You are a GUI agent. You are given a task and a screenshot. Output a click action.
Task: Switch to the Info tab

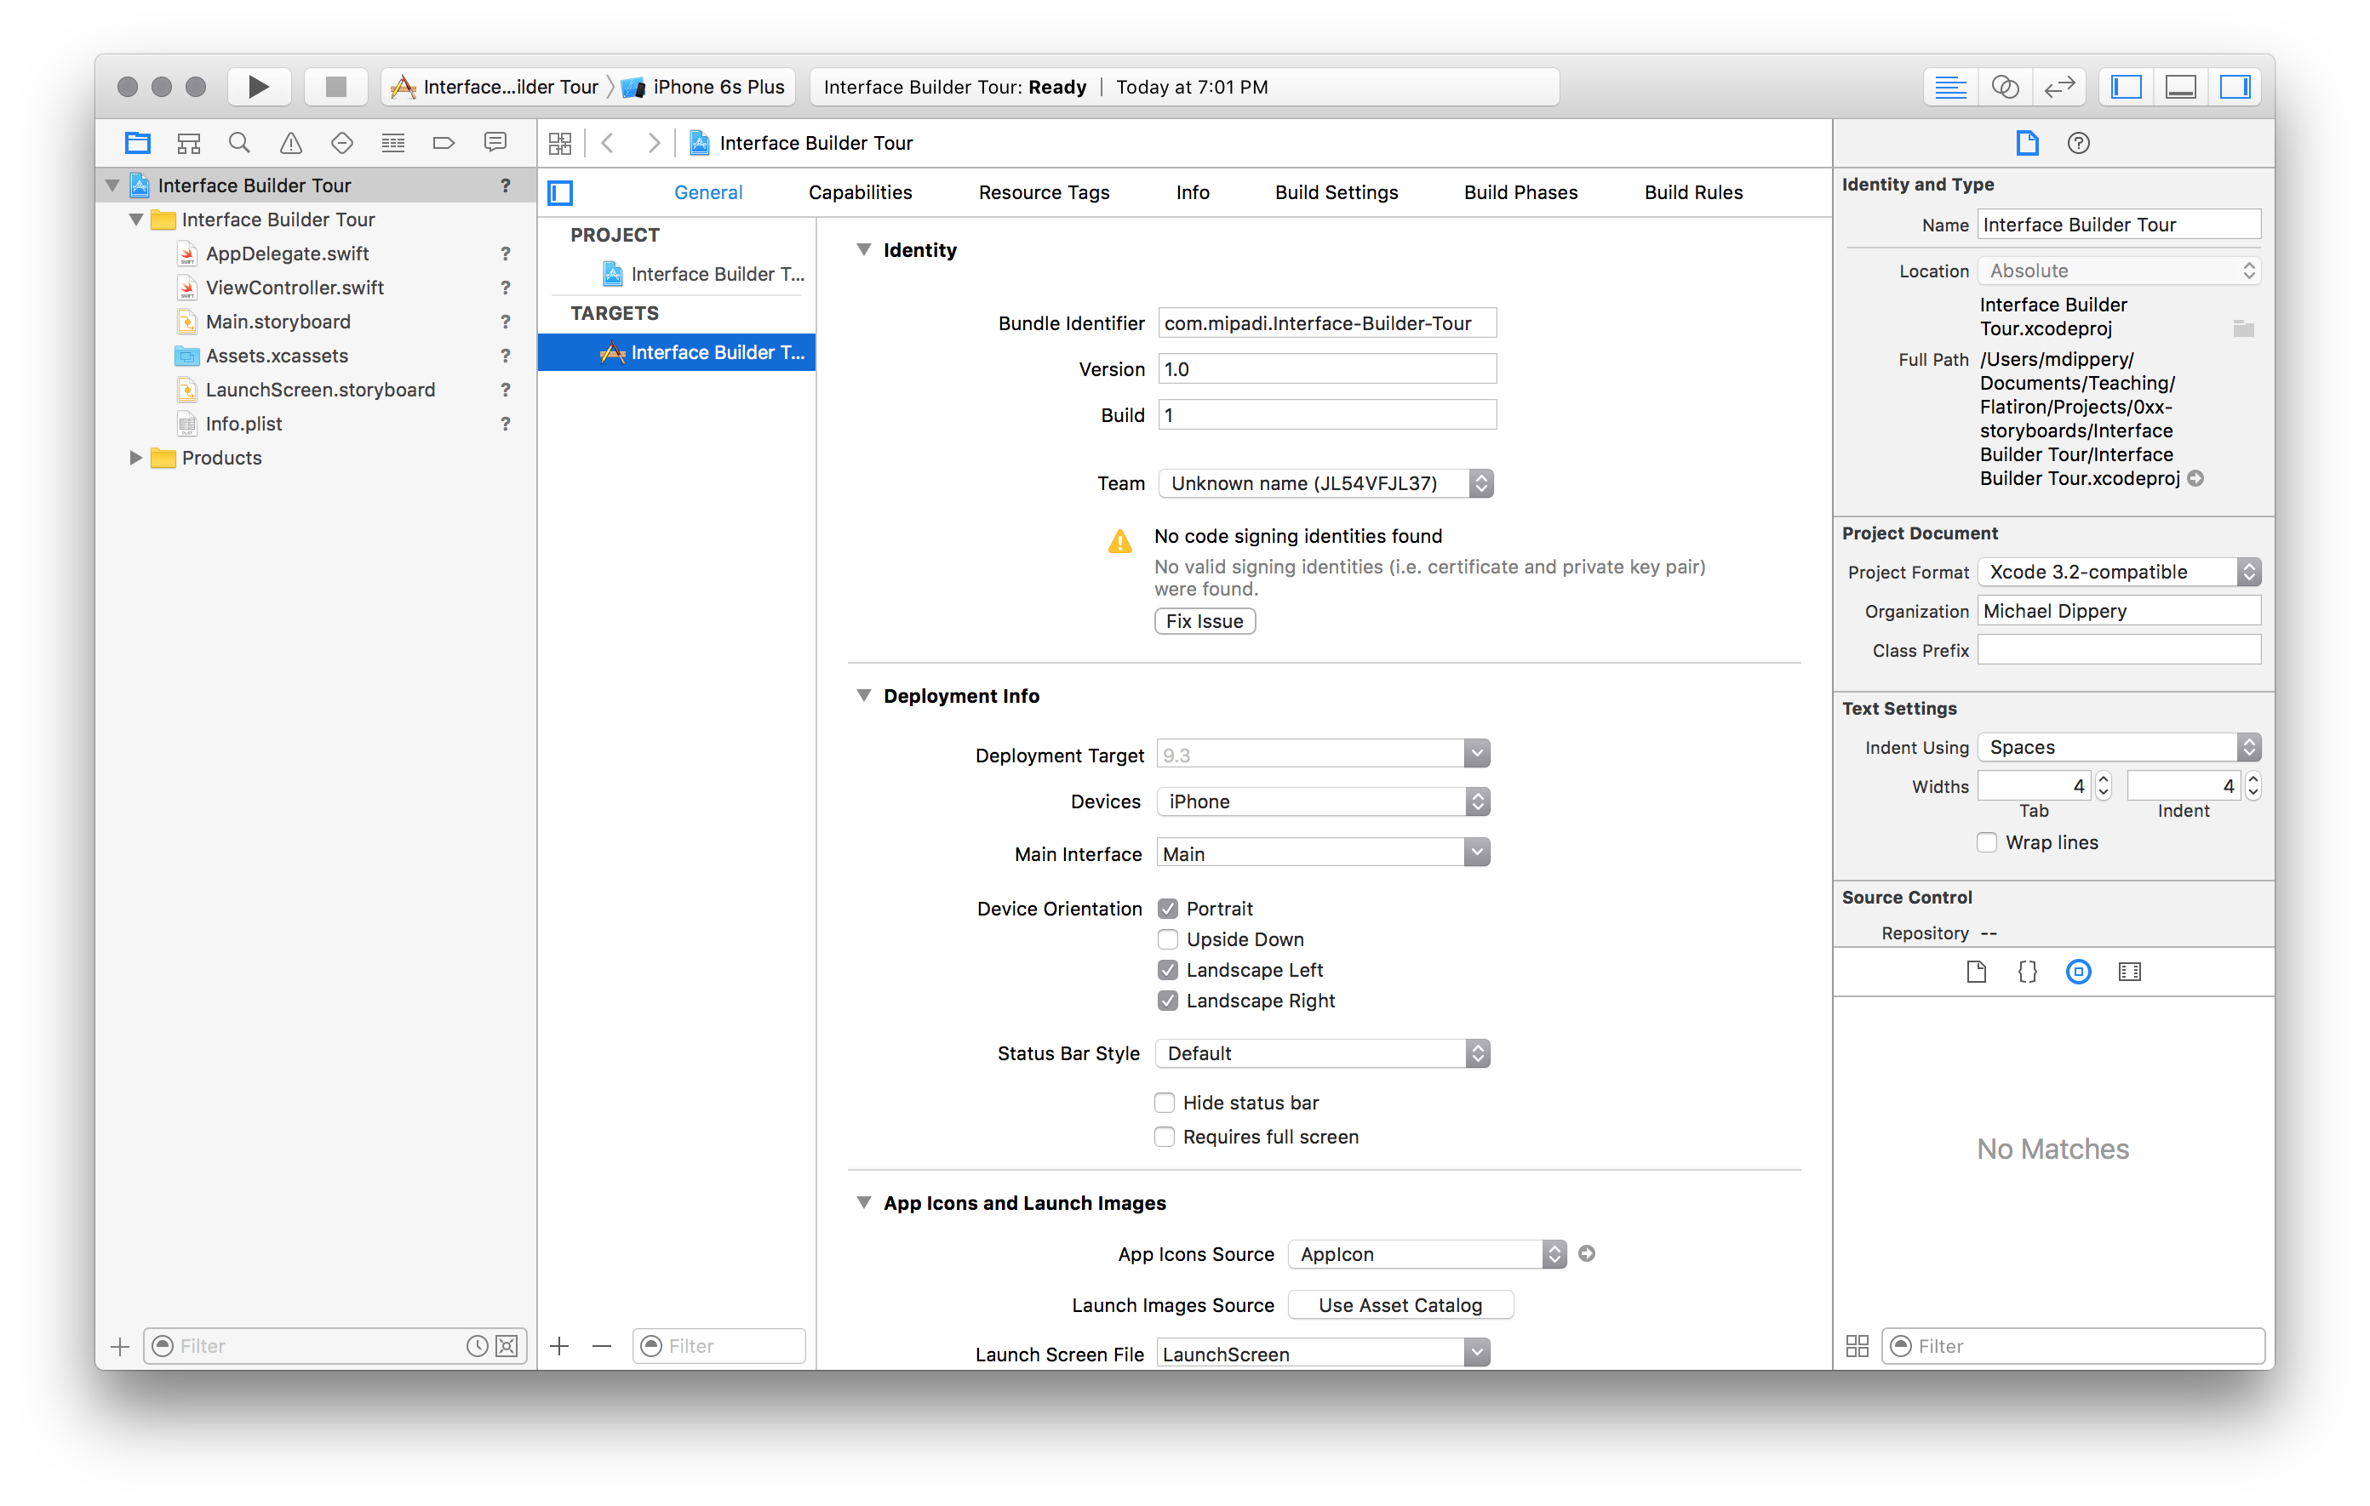[x=1193, y=193]
